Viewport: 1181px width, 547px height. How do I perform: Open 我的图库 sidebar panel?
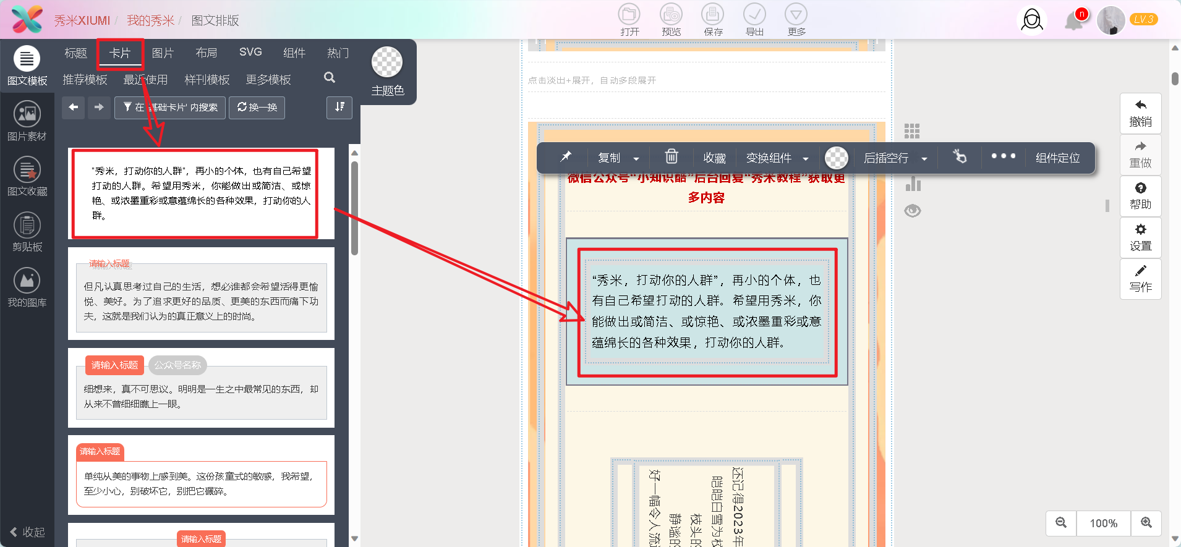pos(27,288)
